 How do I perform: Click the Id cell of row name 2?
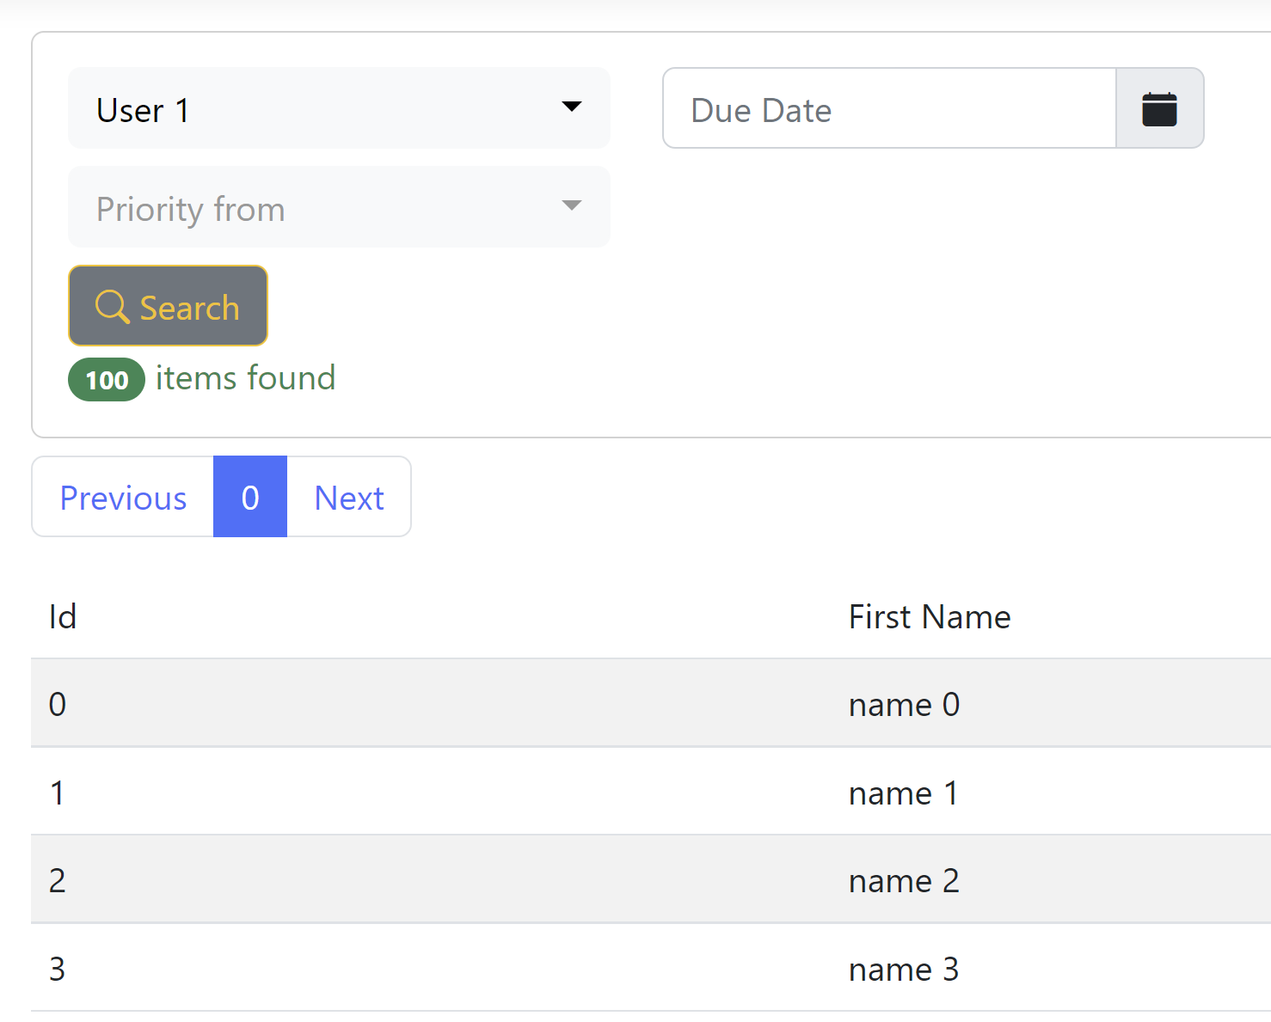coord(58,881)
